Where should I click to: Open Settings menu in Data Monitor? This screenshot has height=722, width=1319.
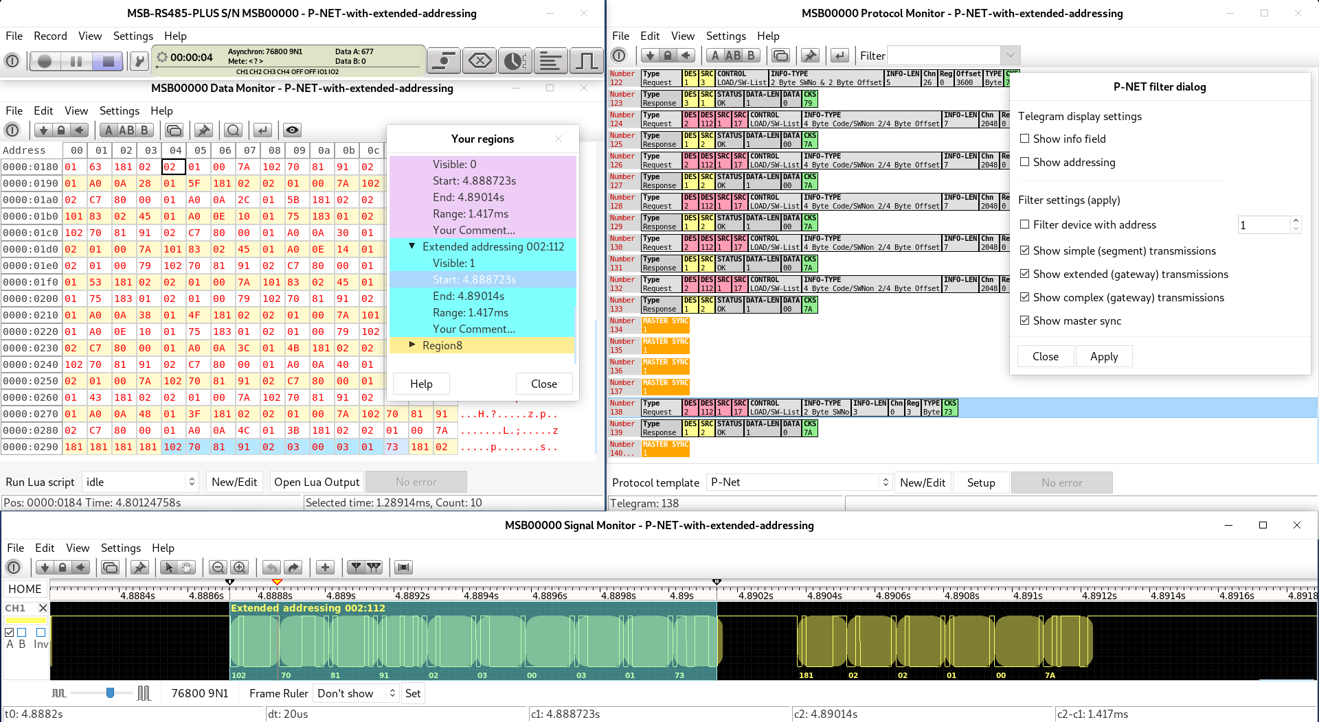click(x=120, y=111)
